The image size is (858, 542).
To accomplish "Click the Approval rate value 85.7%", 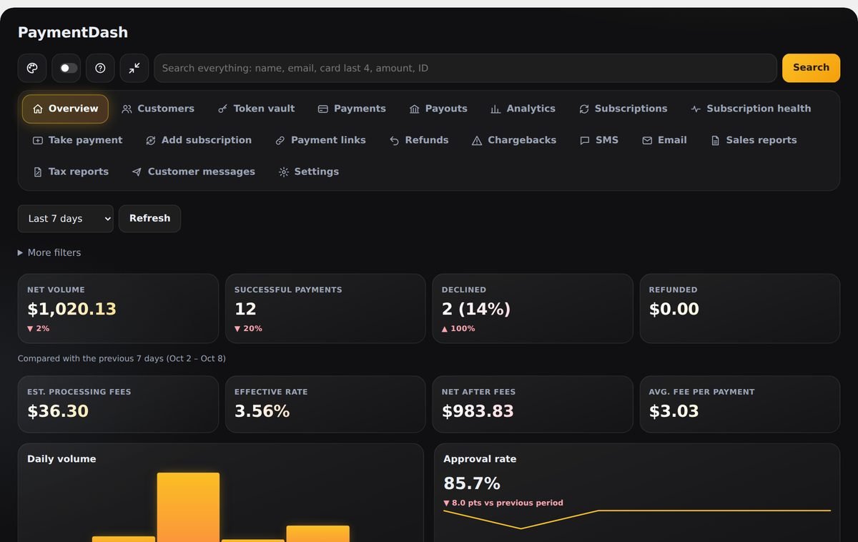I will [472, 483].
